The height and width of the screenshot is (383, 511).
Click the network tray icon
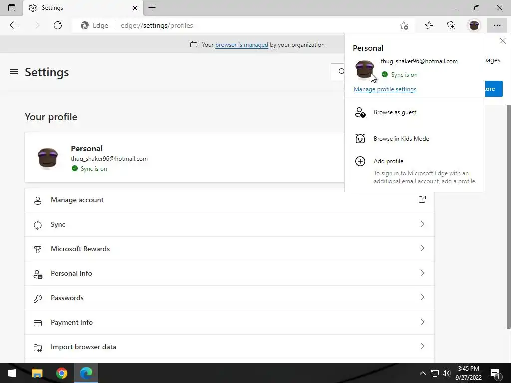point(435,373)
